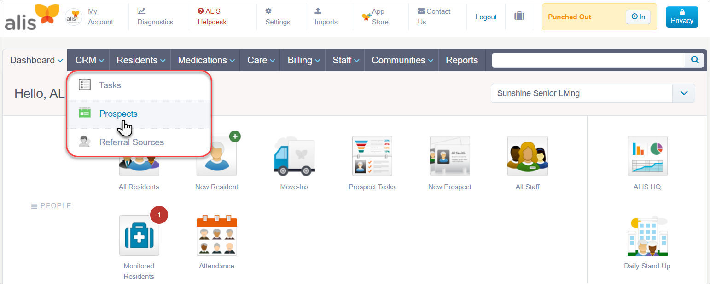The height and width of the screenshot is (284, 710).
Task: Click the App Store butterfly icon
Action: [x=367, y=17]
